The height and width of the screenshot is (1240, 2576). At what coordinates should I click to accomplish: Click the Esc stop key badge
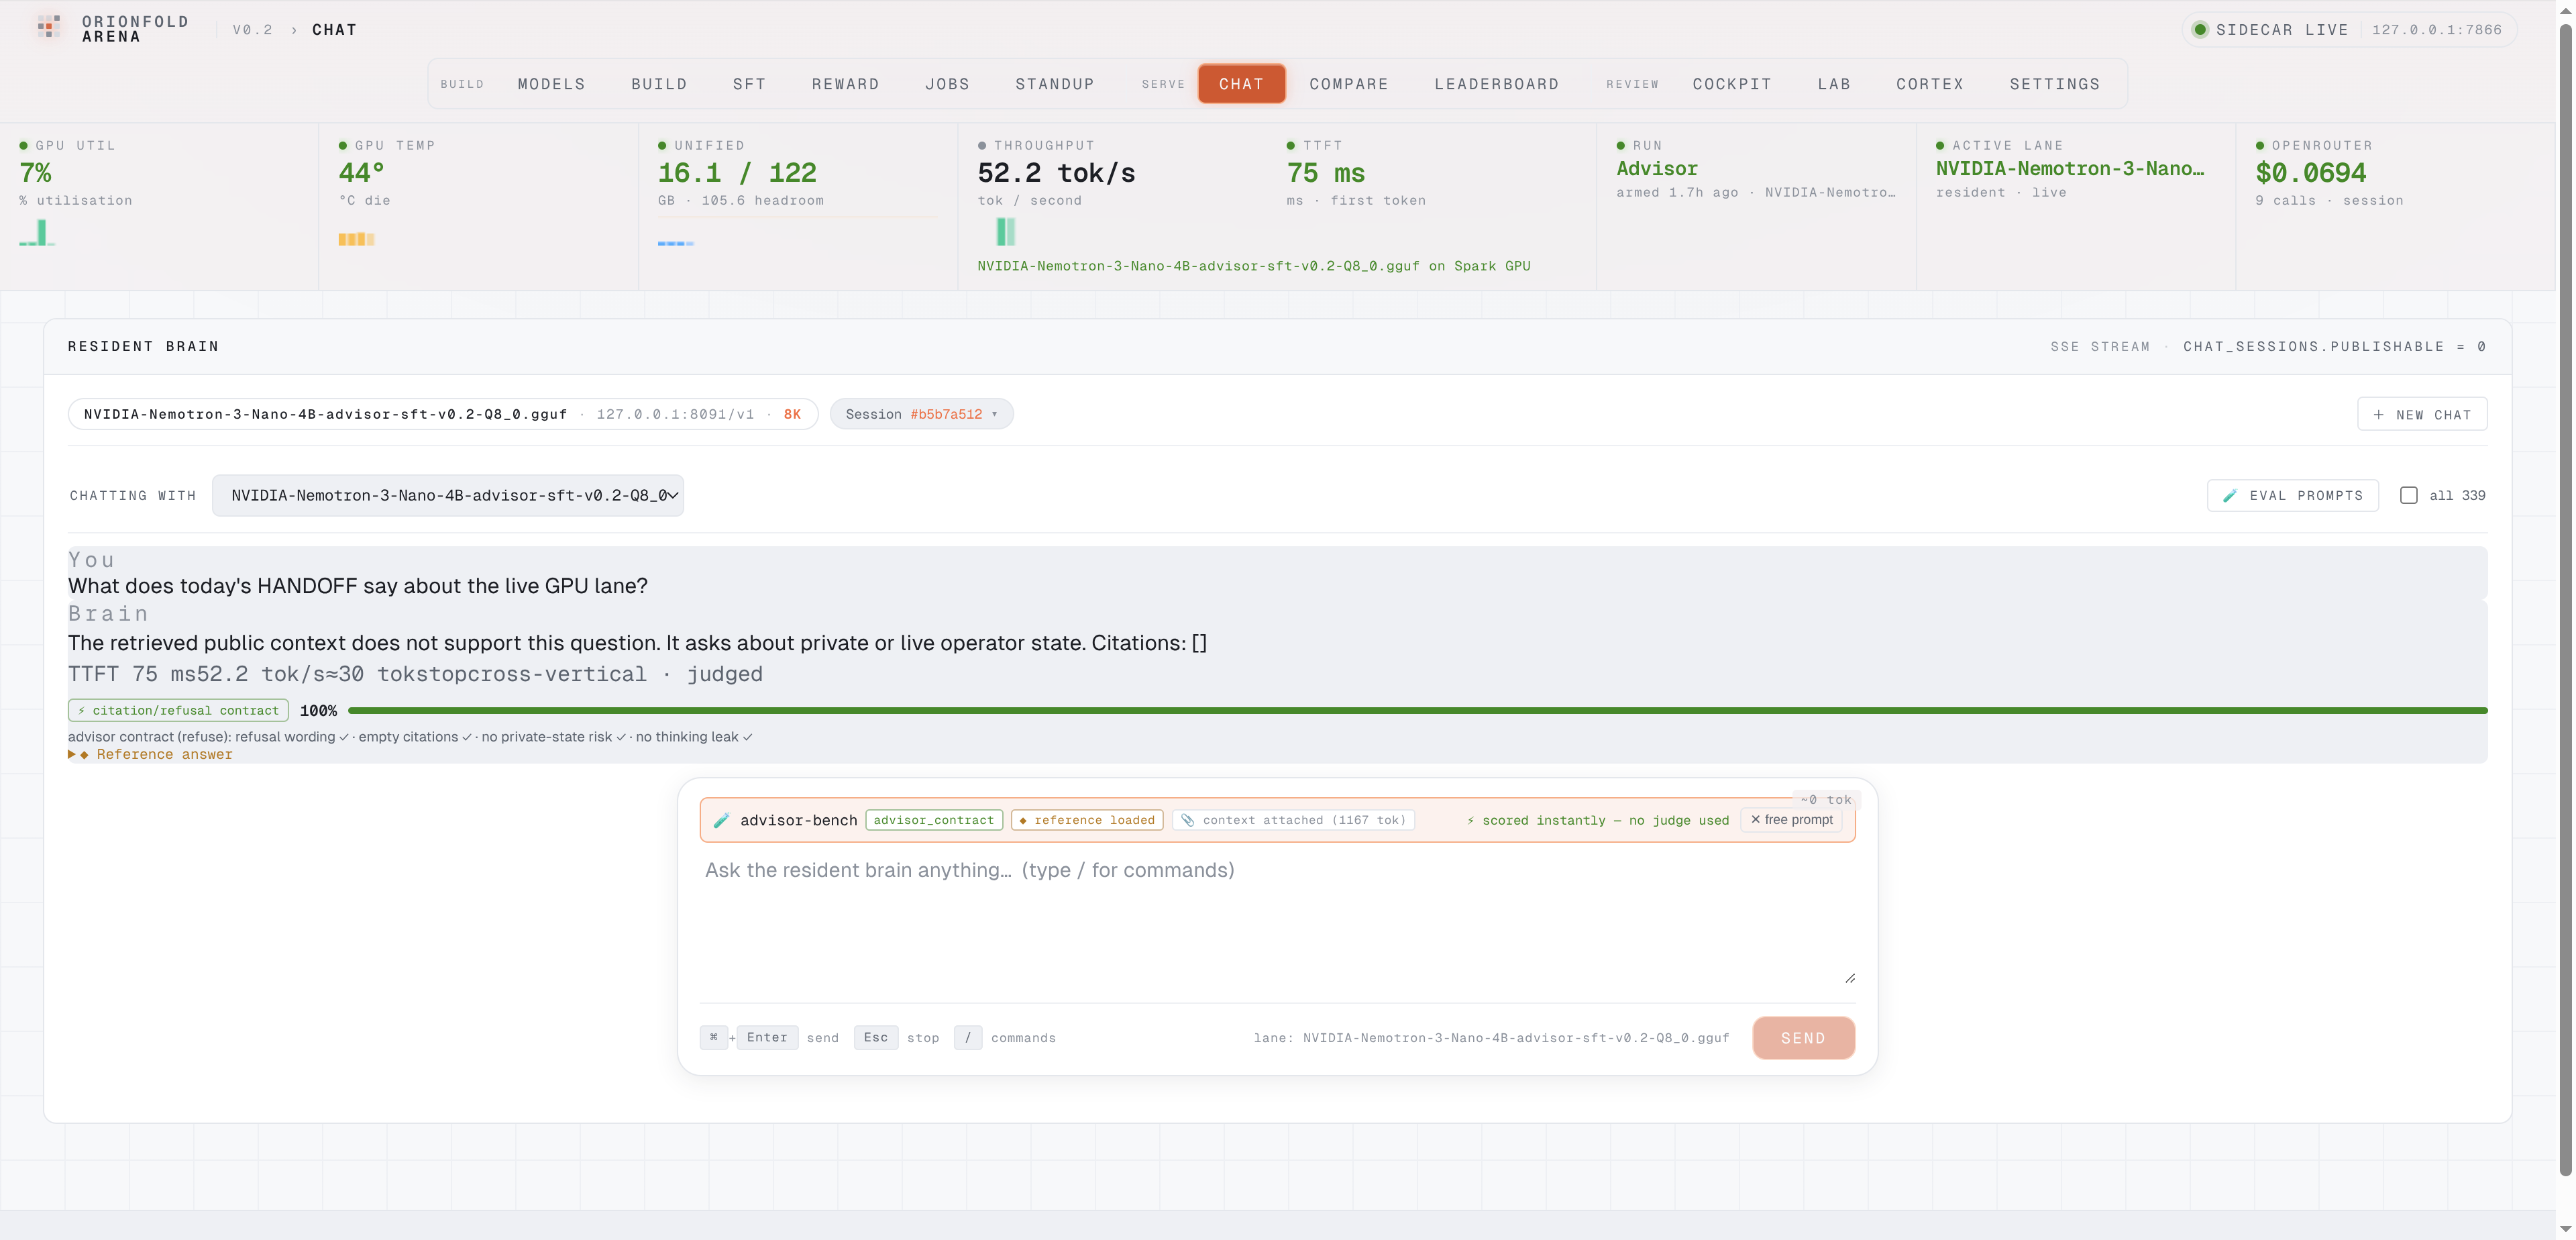[x=876, y=1037]
